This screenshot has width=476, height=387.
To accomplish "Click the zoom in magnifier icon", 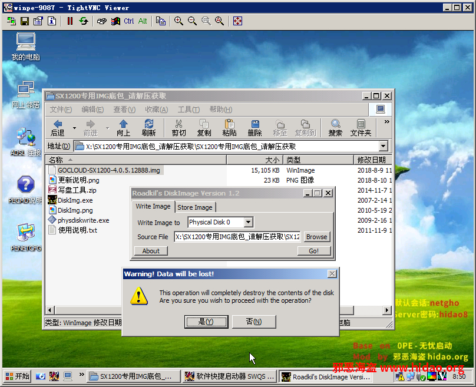I will [179, 21].
